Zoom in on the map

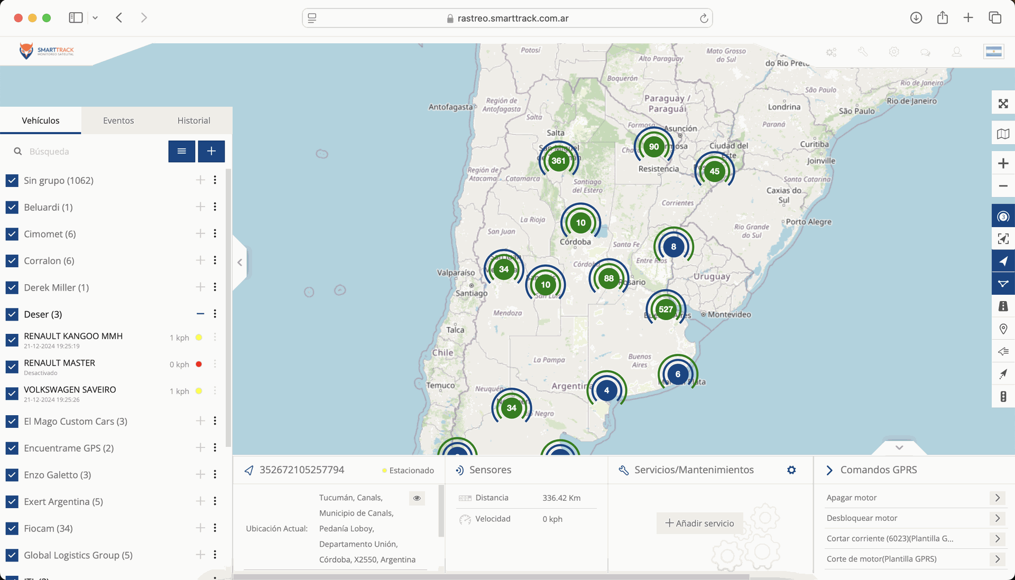point(1003,163)
